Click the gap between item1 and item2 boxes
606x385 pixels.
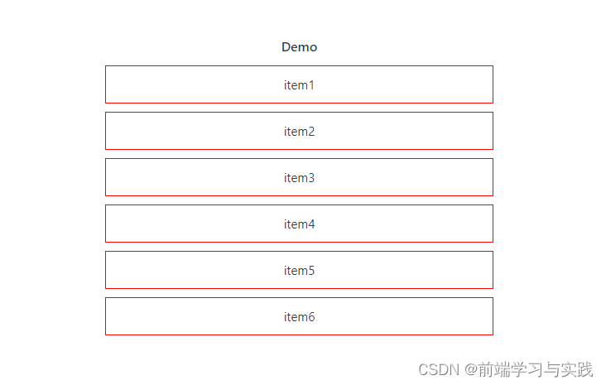299,108
